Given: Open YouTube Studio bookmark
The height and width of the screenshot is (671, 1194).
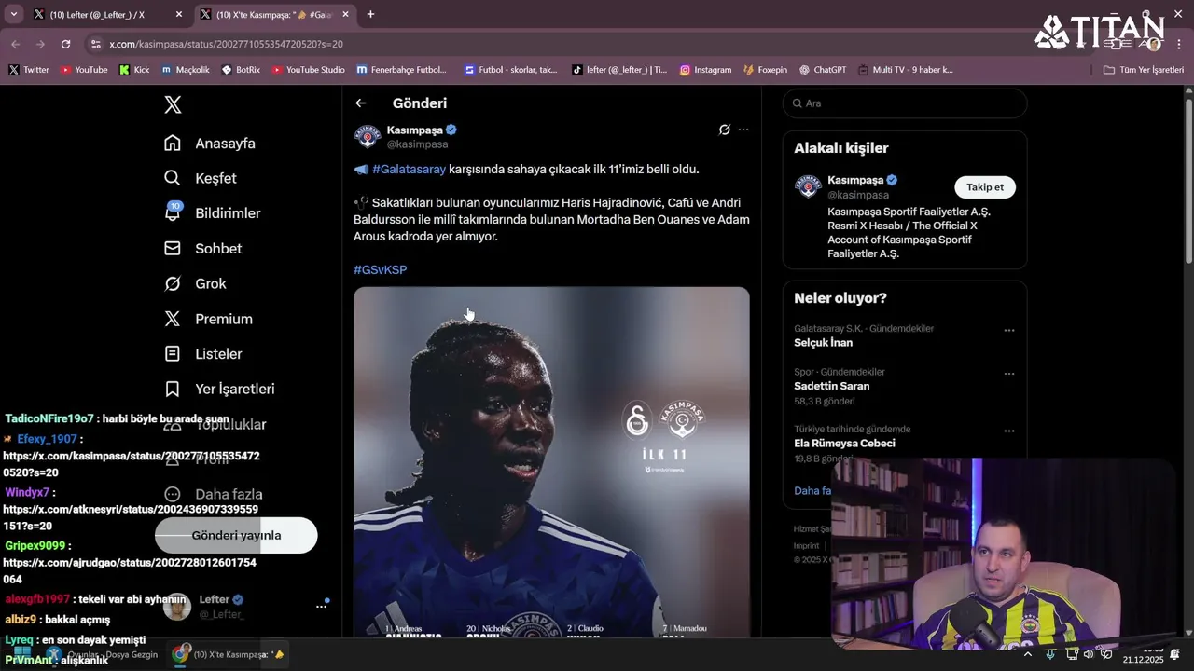Looking at the screenshot, I should click(x=308, y=70).
